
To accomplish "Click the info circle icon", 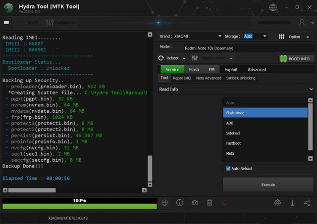I will pos(179,203).
